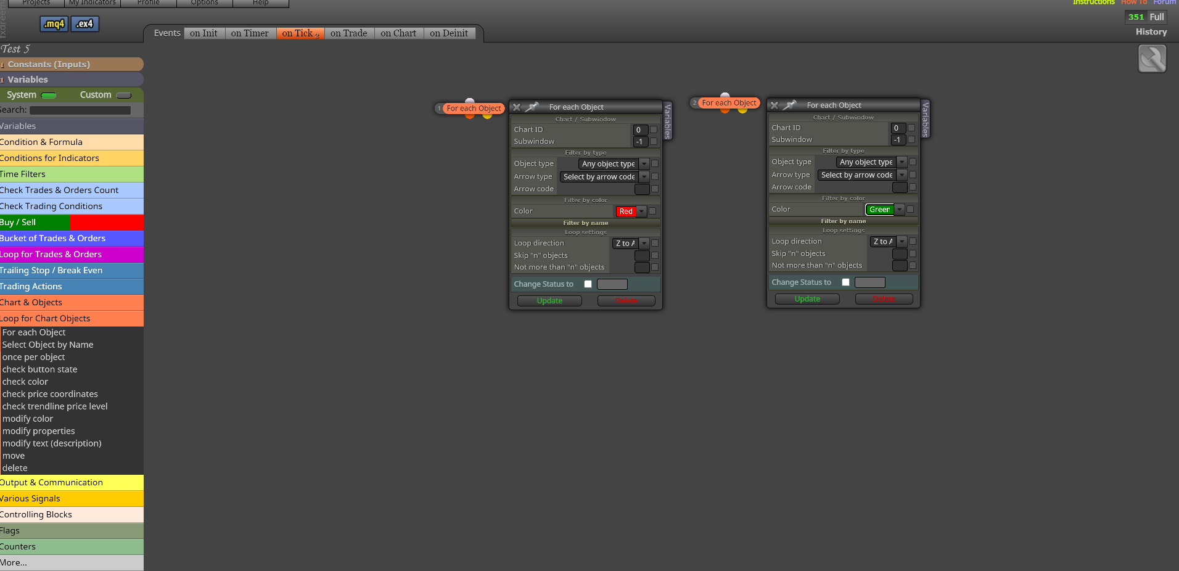Switch to the on Init event tab
This screenshot has width=1179, height=571.
203,33
